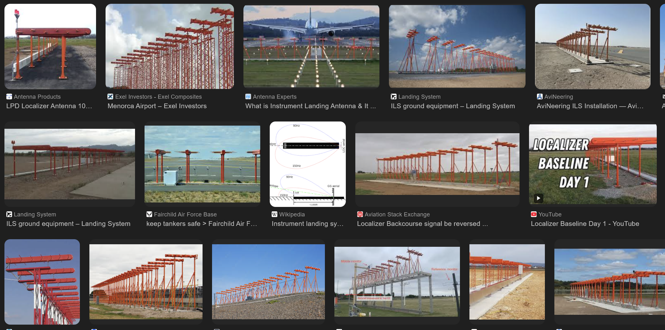
Task: Click the Antenna Products favicon
Action: point(9,97)
